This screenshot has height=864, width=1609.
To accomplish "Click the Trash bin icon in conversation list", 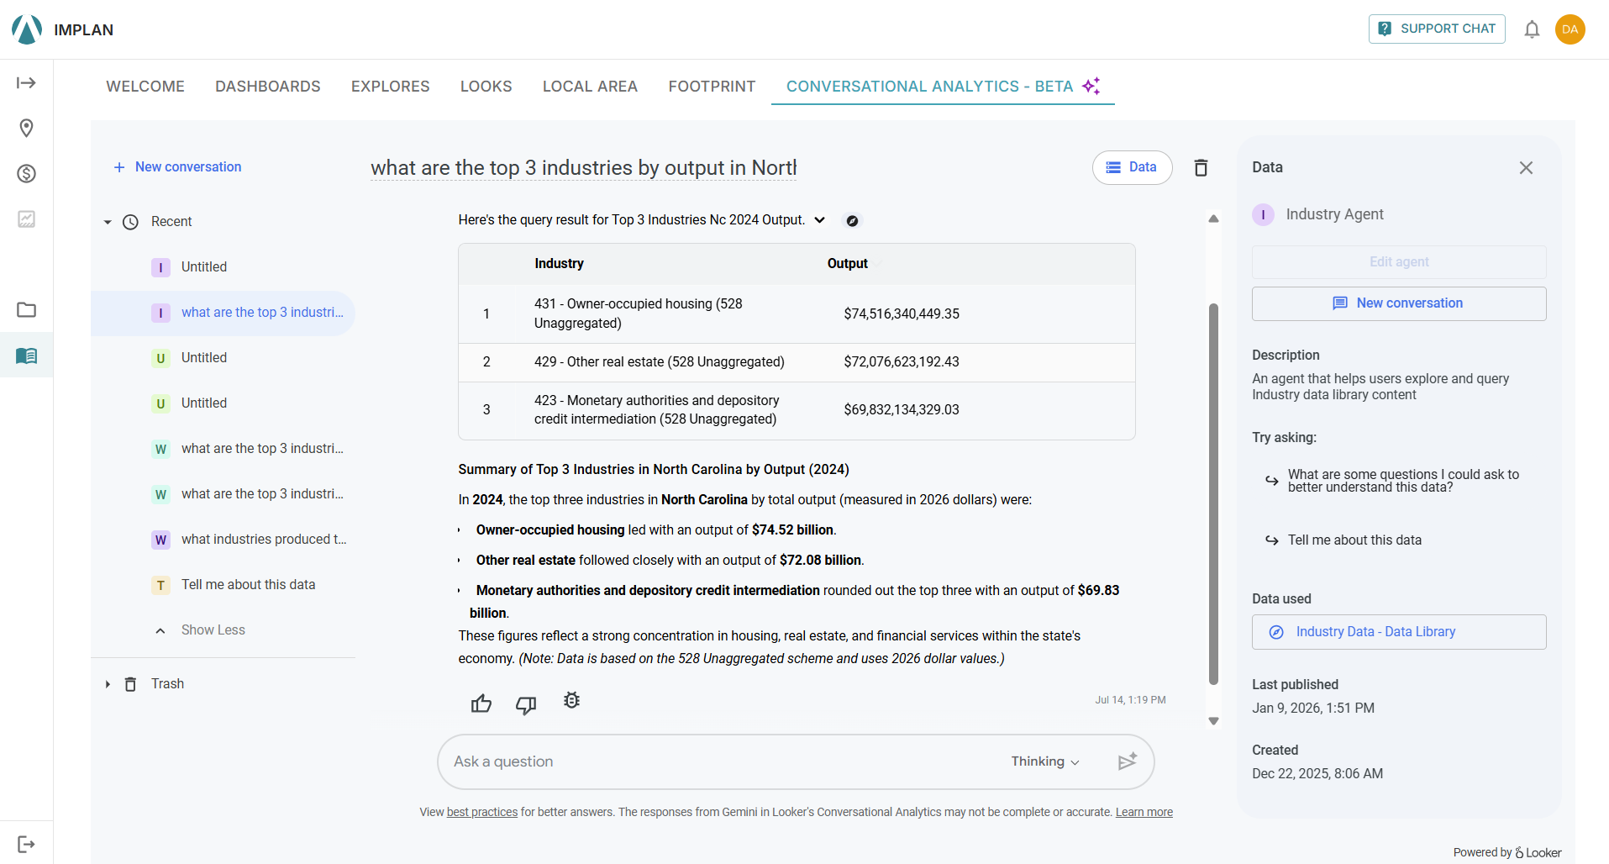I will tap(130, 684).
